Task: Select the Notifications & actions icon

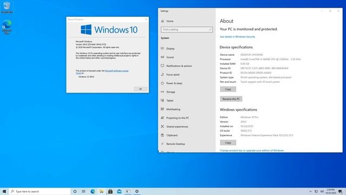Action: (x=162, y=66)
